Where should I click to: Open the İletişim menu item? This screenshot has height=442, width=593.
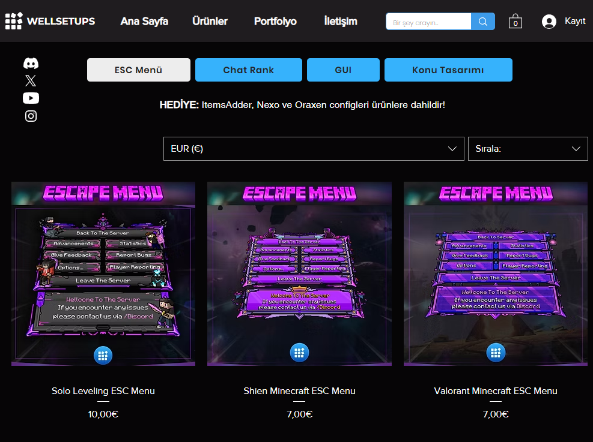(341, 21)
